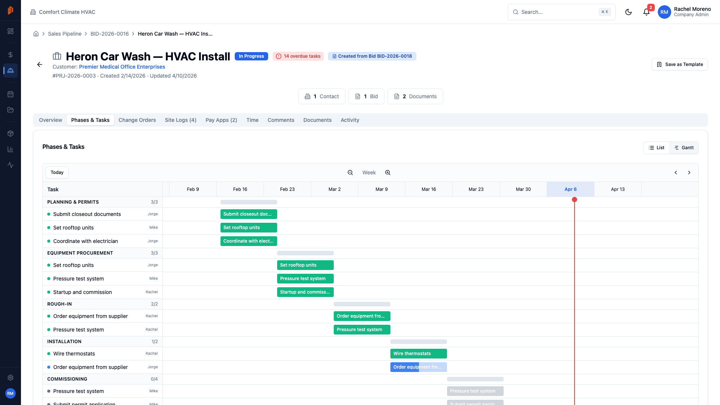Switch view to List mode

pyautogui.click(x=656, y=147)
